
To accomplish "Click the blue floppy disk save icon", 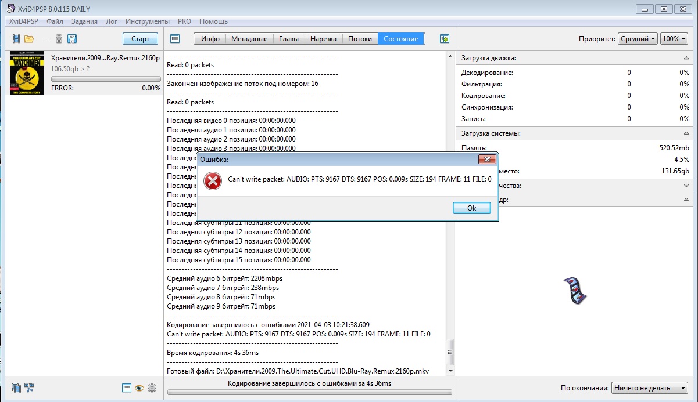I will click(72, 39).
